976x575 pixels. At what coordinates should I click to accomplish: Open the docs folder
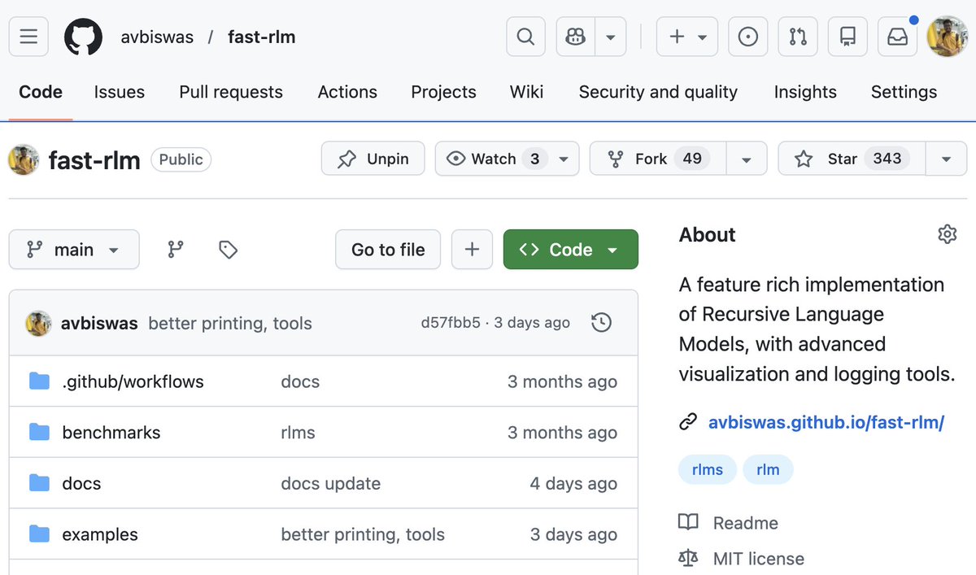pos(81,484)
